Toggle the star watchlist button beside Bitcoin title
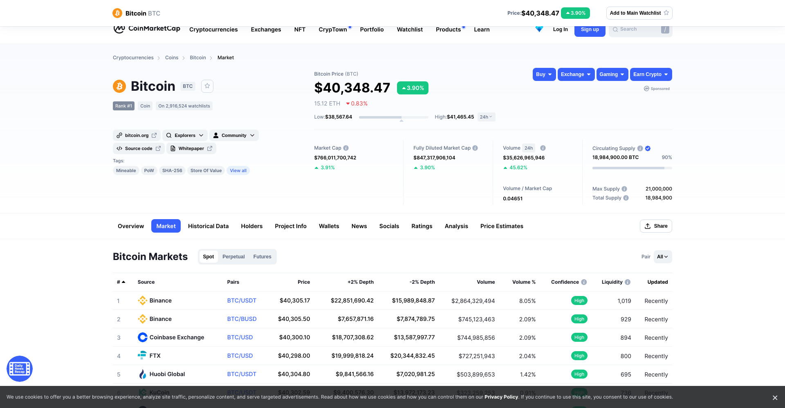The width and height of the screenshot is (785, 408). [207, 86]
